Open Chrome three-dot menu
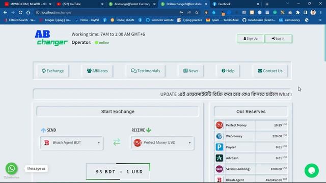The width and height of the screenshot is (326, 183). click(321, 12)
